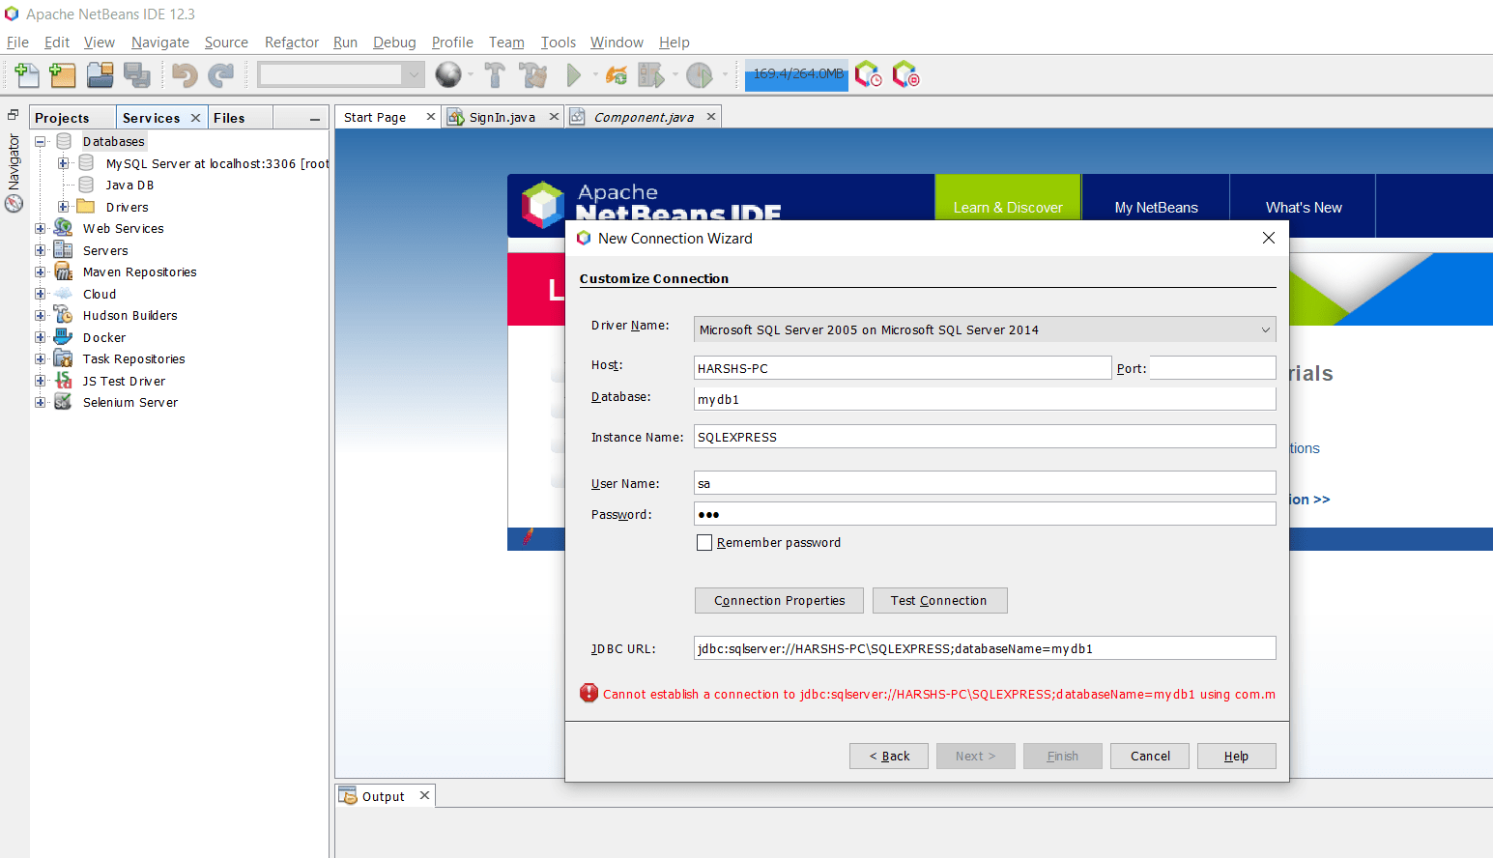Click the Profile Project clock icon
Viewport: 1493px width, 858px height.
[x=700, y=74]
